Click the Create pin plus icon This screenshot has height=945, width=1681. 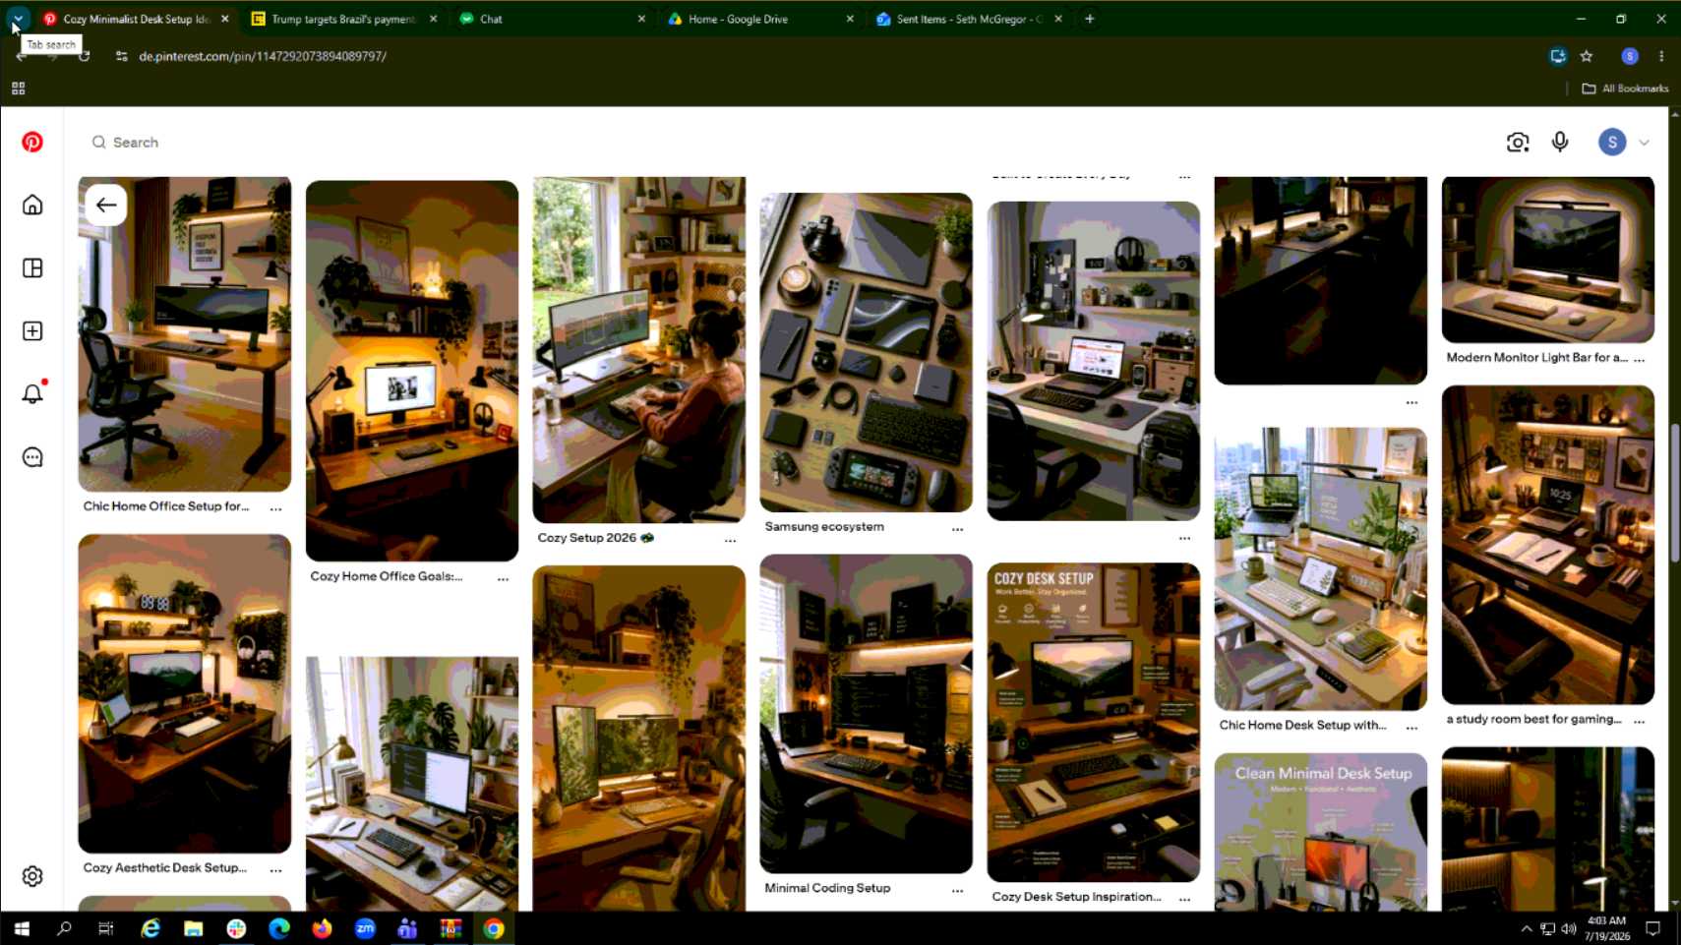[x=32, y=331]
